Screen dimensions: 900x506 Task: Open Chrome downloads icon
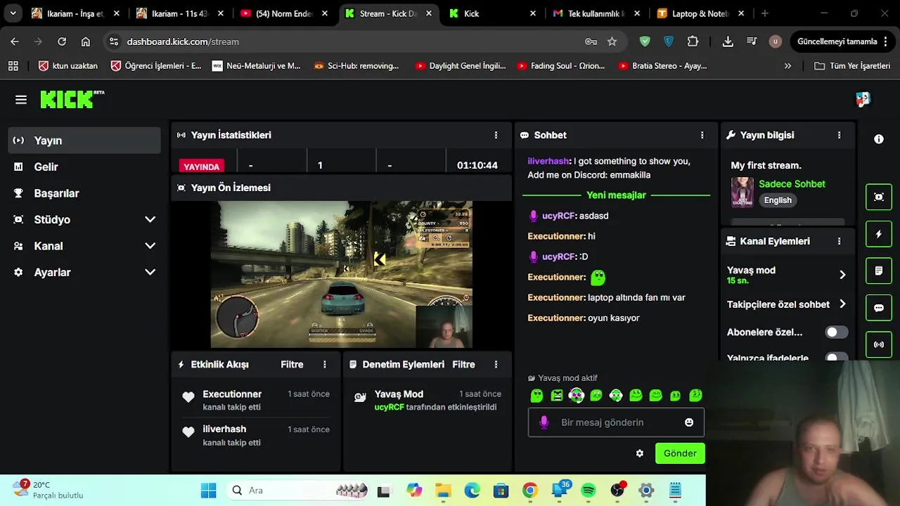click(728, 41)
